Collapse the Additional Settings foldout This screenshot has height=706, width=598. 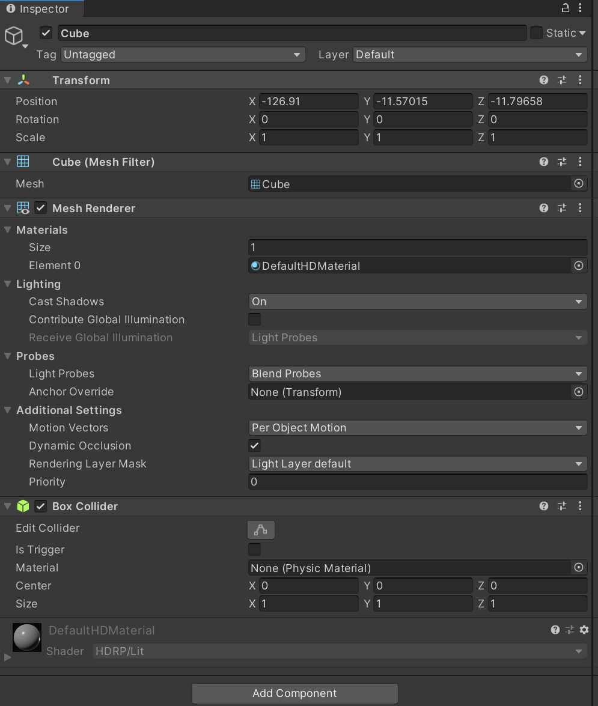point(7,410)
